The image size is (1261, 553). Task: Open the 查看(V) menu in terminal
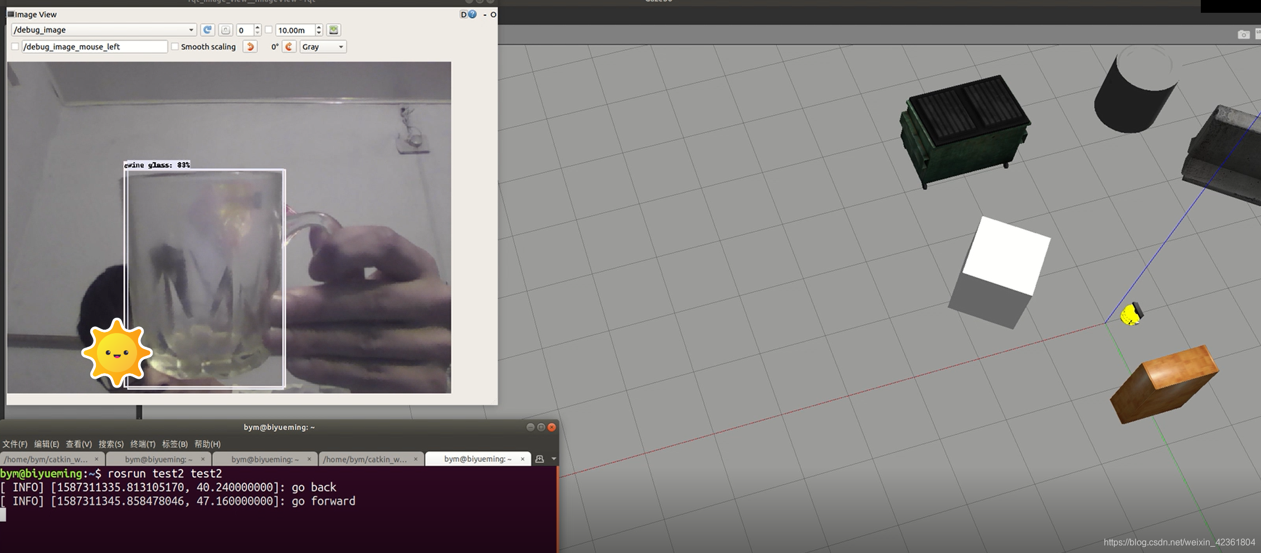[x=79, y=444]
